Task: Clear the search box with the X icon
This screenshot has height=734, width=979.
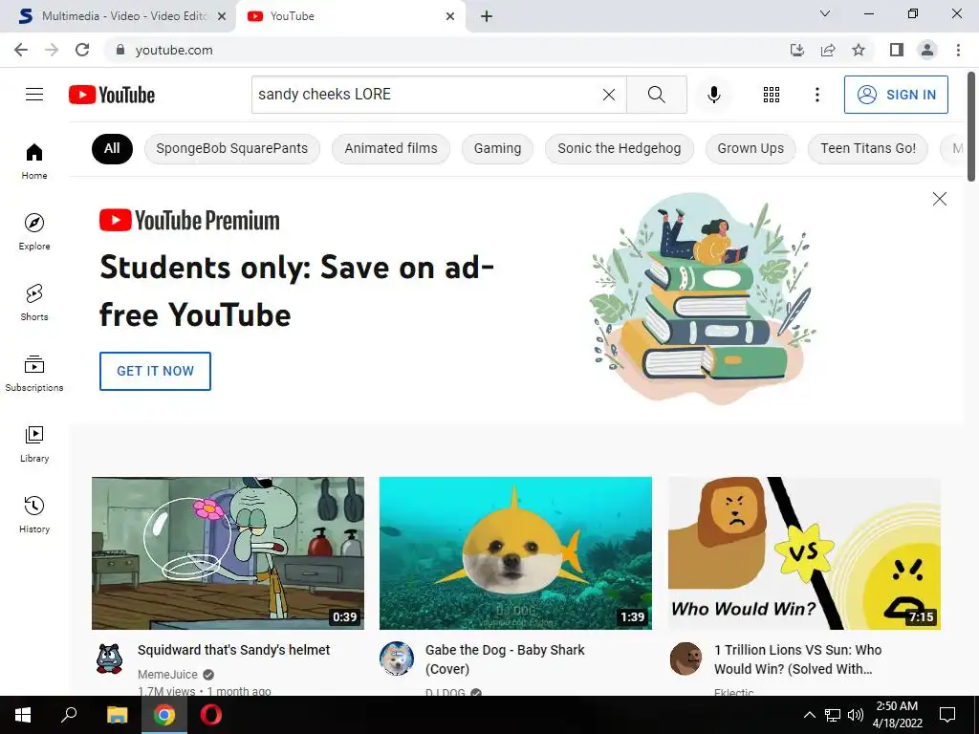Action: (609, 95)
